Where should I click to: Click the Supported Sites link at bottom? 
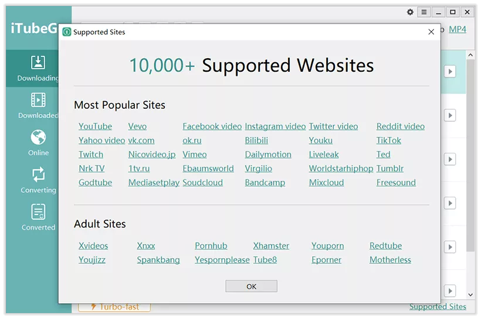pos(438,307)
